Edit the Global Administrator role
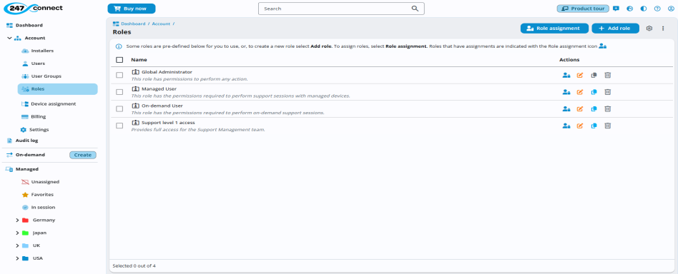This screenshot has height=274, width=678. click(x=580, y=75)
